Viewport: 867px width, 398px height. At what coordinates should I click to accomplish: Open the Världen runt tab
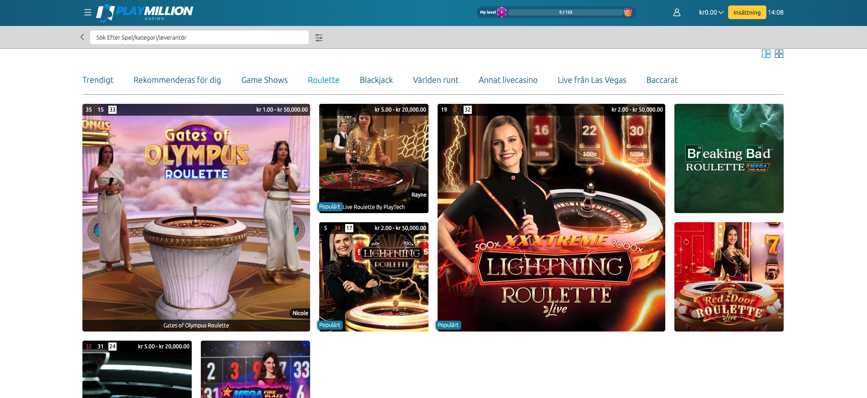coord(436,80)
